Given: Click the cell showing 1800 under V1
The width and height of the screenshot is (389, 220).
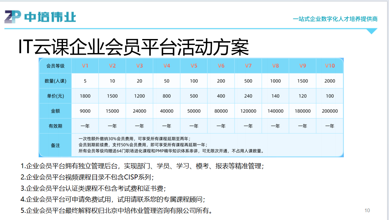Looking at the screenshot, I should click(85, 96).
